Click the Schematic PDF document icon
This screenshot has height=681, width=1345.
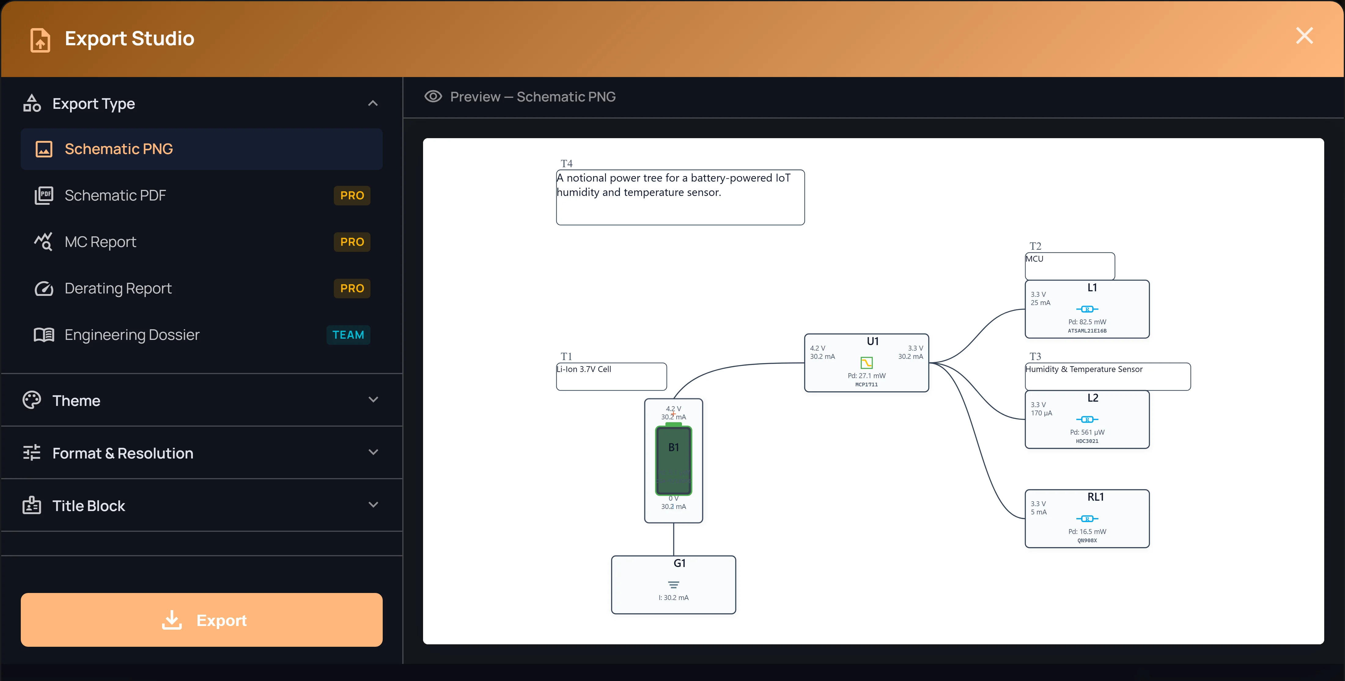44,195
